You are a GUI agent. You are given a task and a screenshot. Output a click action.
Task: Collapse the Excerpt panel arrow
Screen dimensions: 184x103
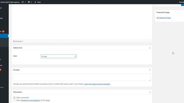coord(150,70)
